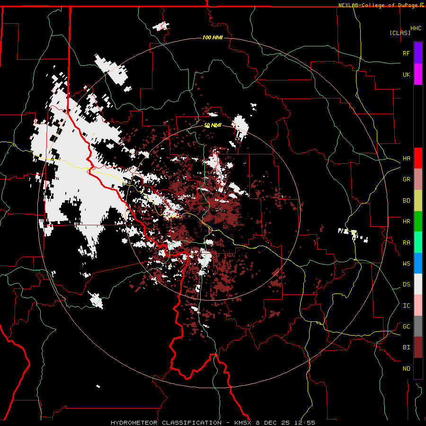Click the 'BI' legend label
This screenshot has width=426, height=426.
coord(406,347)
